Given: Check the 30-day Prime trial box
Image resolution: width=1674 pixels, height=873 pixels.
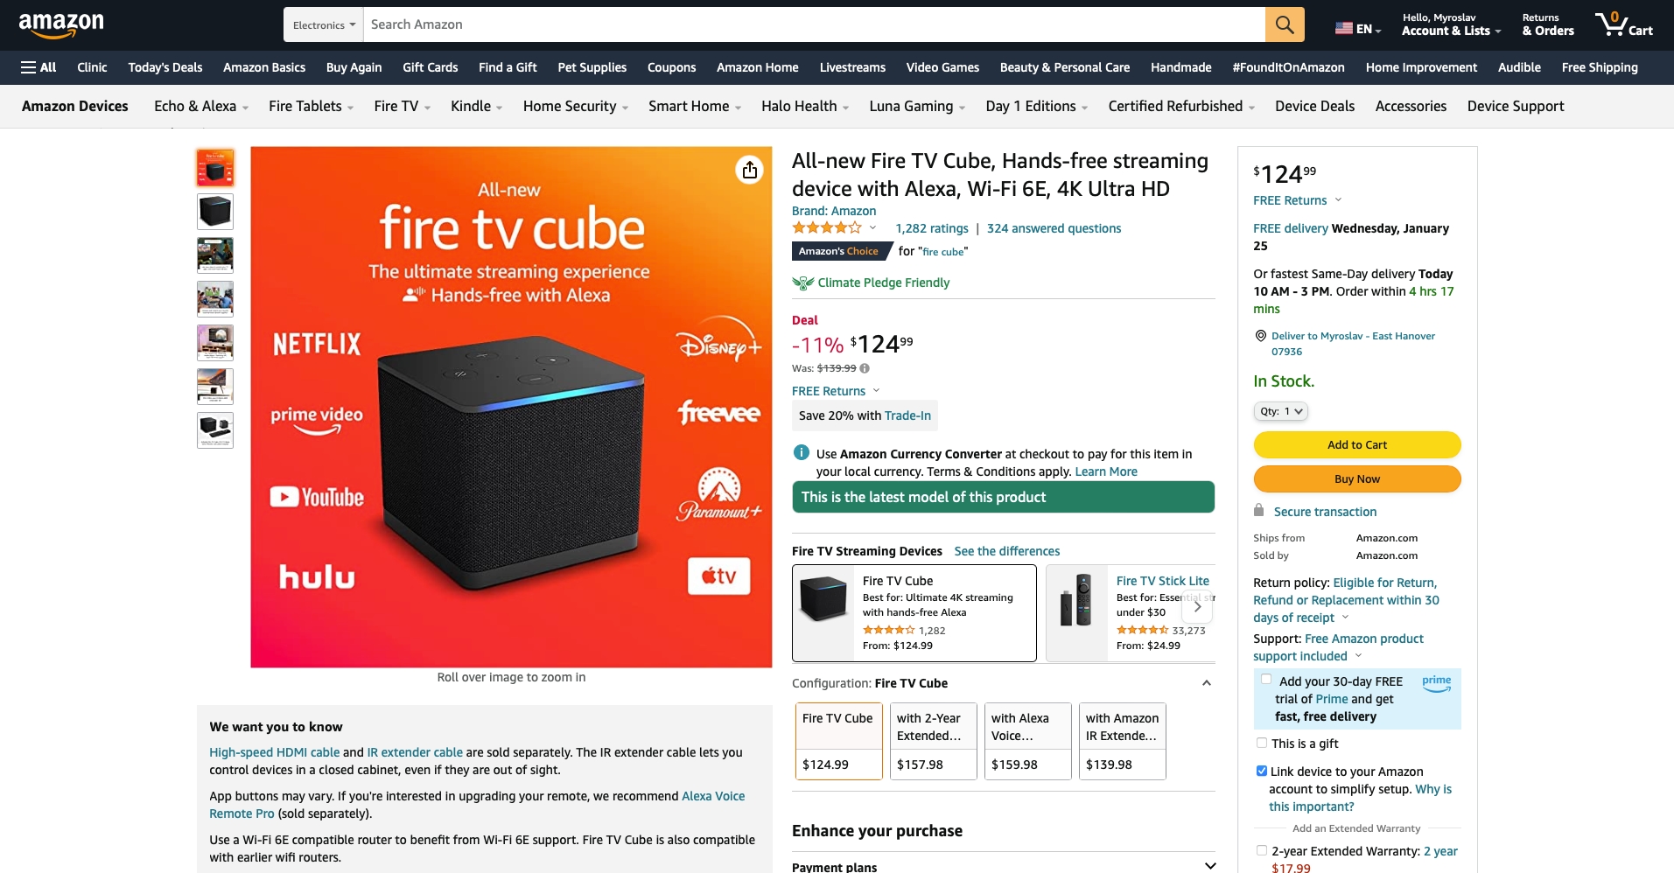Looking at the screenshot, I should pyautogui.click(x=1266, y=679).
